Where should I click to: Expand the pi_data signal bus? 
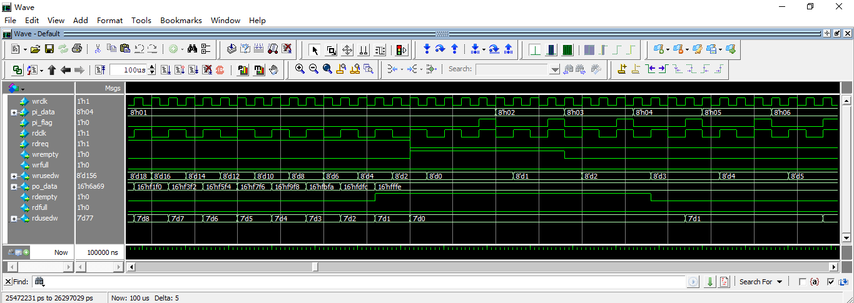pyautogui.click(x=14, y=112)
